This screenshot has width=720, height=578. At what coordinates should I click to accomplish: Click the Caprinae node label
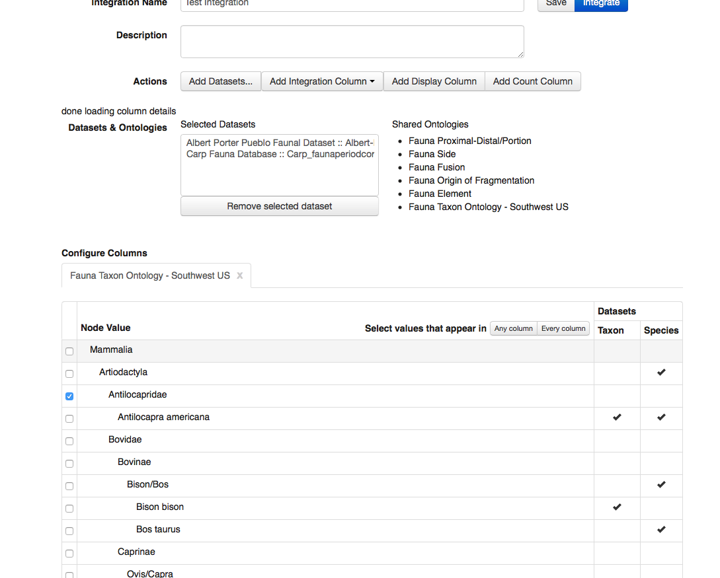(x=136, y=552)
